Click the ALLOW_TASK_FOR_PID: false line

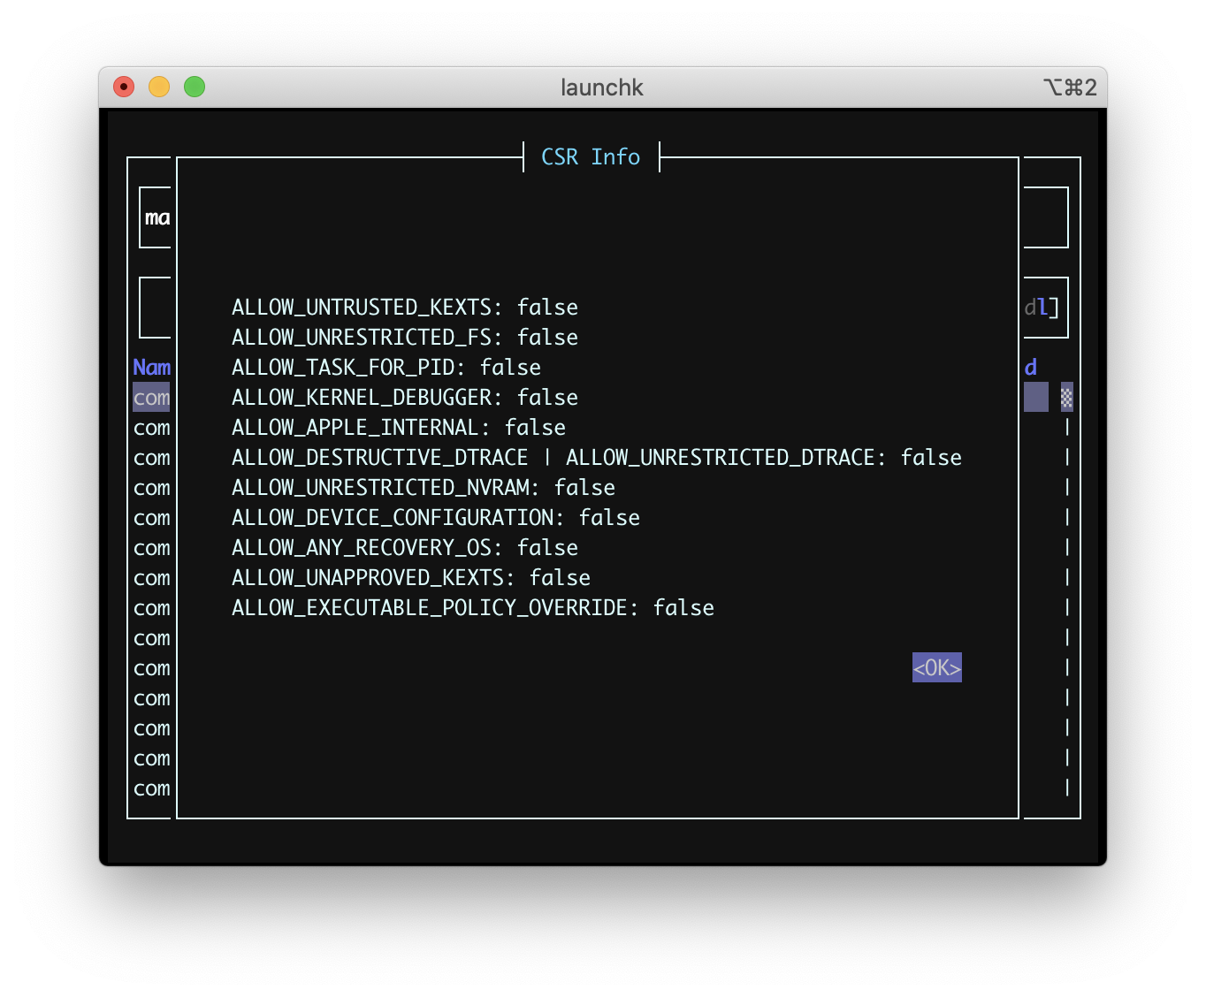[x=386, y=368]
